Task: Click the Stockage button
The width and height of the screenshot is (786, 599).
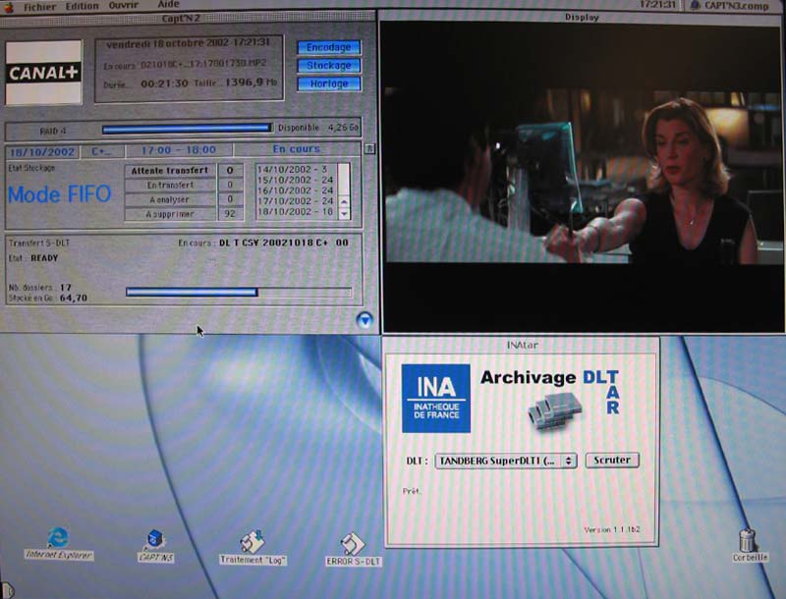Action: (329, 66)
